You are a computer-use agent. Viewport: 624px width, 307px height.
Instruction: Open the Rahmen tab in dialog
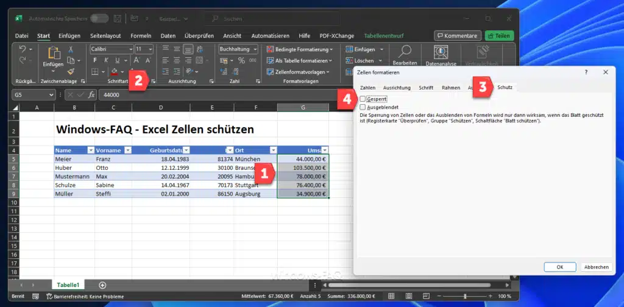(x=451, y=88)
